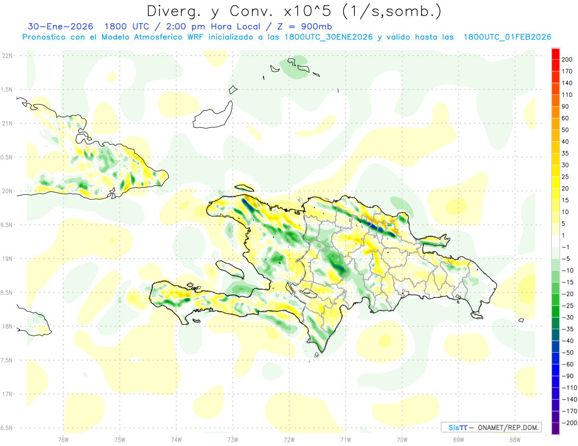Click the "6.5N" latitude label

tap(7, 428)
